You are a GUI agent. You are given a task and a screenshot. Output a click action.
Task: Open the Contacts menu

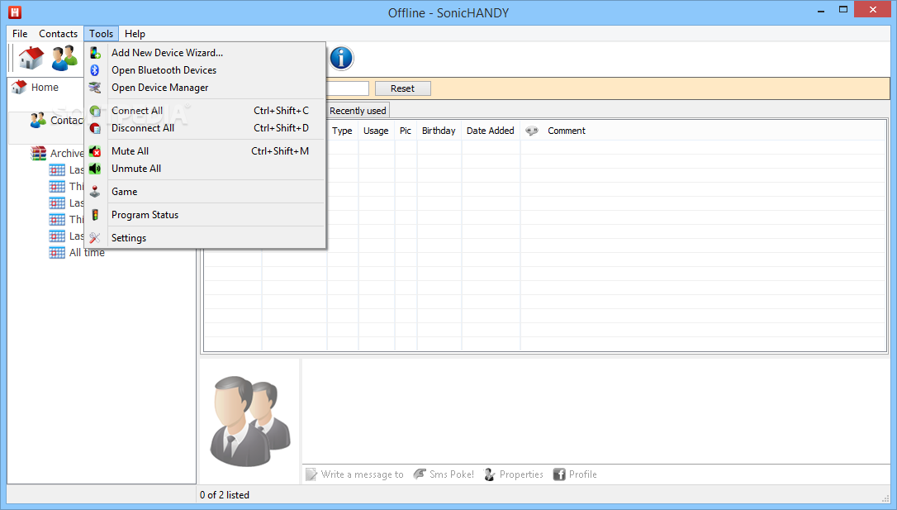(x=59, y=34)
